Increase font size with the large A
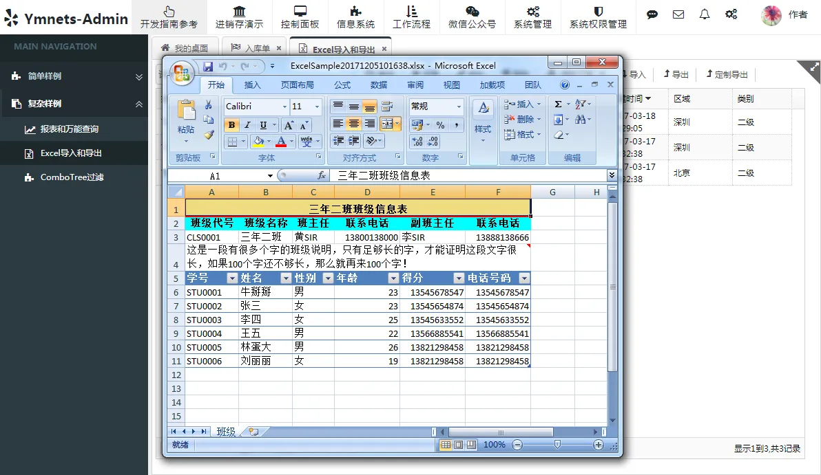 288,125
